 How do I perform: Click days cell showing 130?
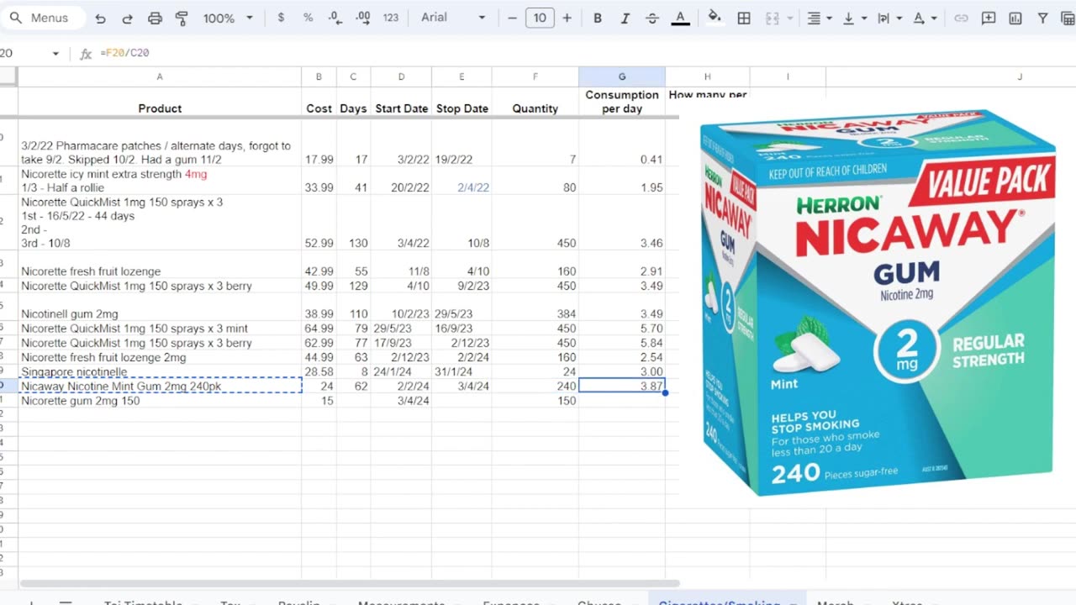point(353,223)
